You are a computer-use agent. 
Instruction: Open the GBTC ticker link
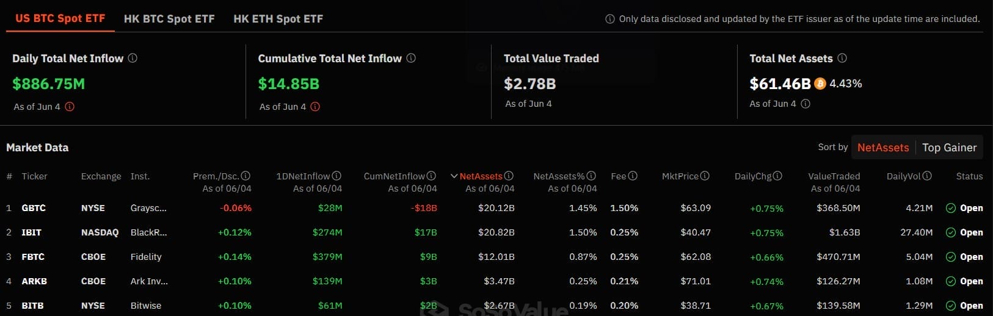[34, 208]
